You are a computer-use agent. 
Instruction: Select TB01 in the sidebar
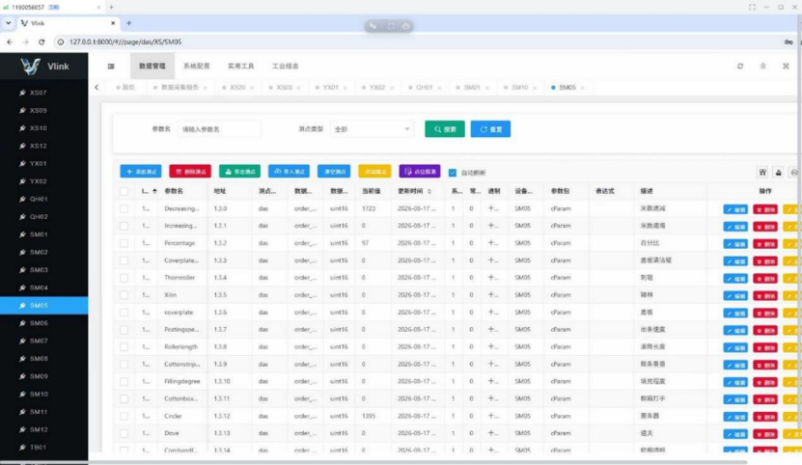pyautogui.click(x=44, y=447)
